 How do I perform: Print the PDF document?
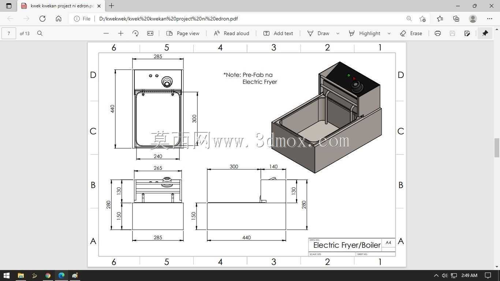click(x=438, y=33)
